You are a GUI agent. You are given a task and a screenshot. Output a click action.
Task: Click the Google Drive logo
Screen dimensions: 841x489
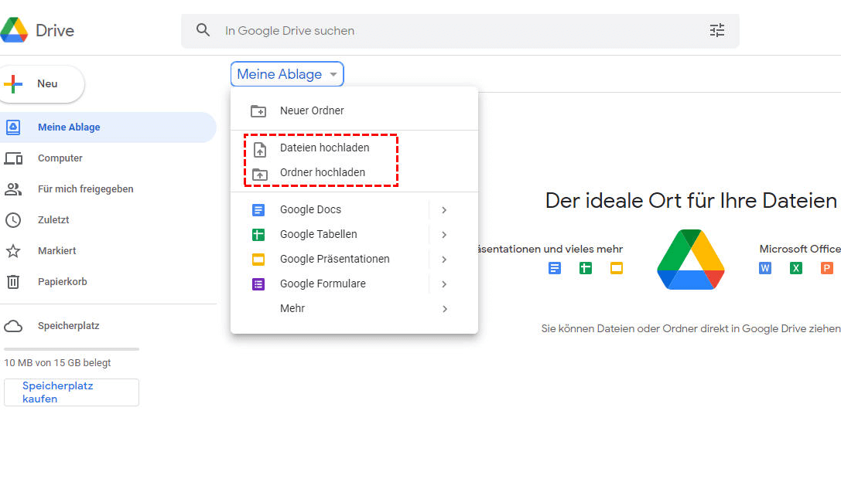click(14, 31)
